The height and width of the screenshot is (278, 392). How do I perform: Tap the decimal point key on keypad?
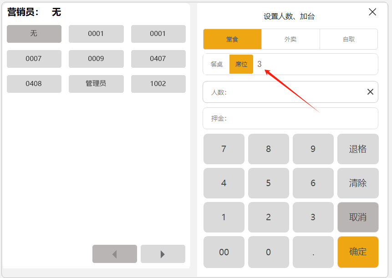tap(313, 252)
